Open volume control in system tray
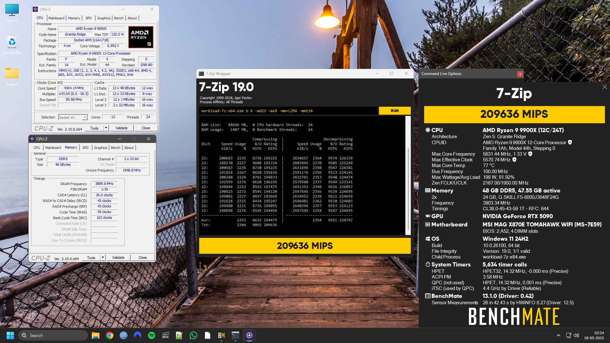The image size is (610, 343). 576,335
